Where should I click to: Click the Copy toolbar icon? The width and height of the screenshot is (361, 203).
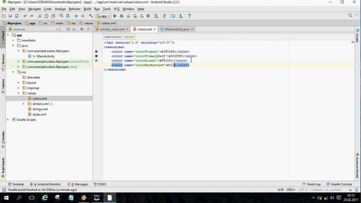click(x=46, y=16)
